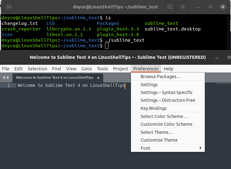Click the unsaved dot on the tab
The width and height of the screenshot is (231, 169).
[x=99, y=78]
